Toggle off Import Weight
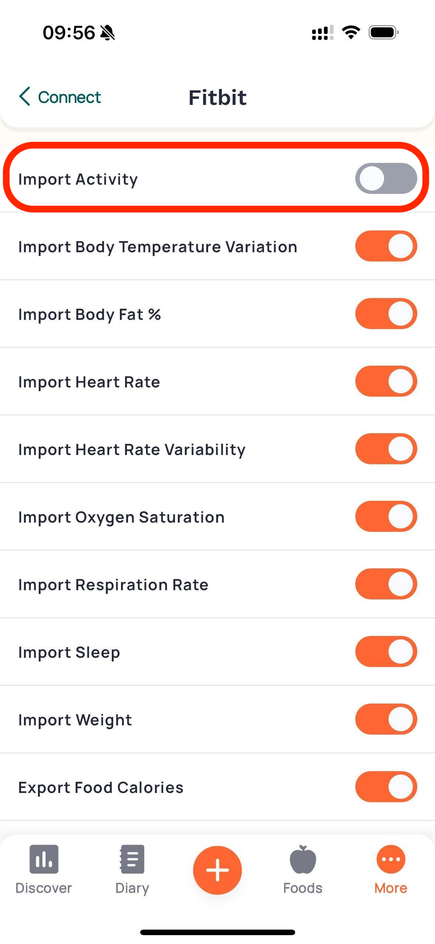 point(386,719)
